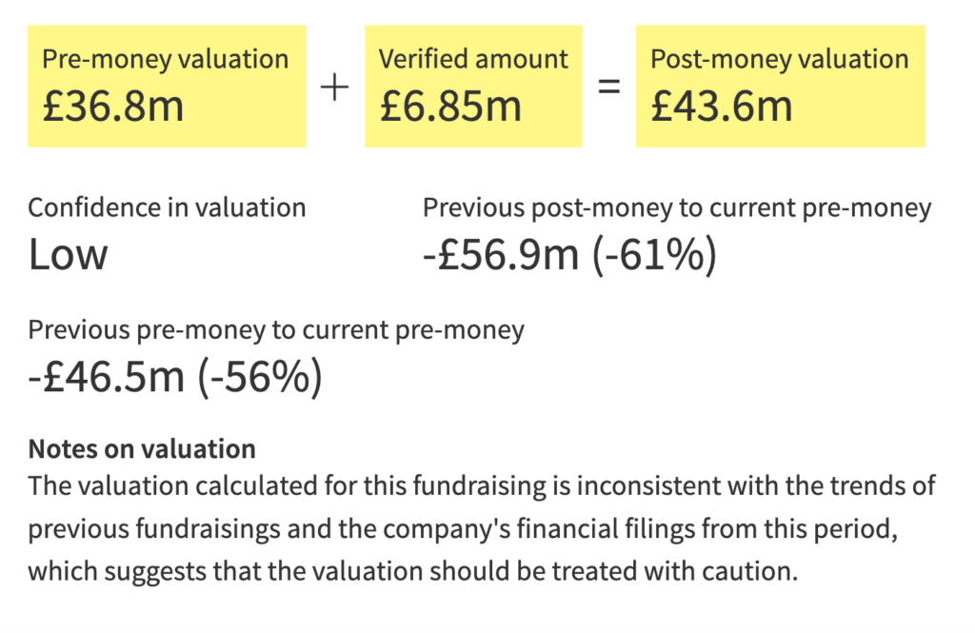Click the first line of valuation notes

(482, 486)
